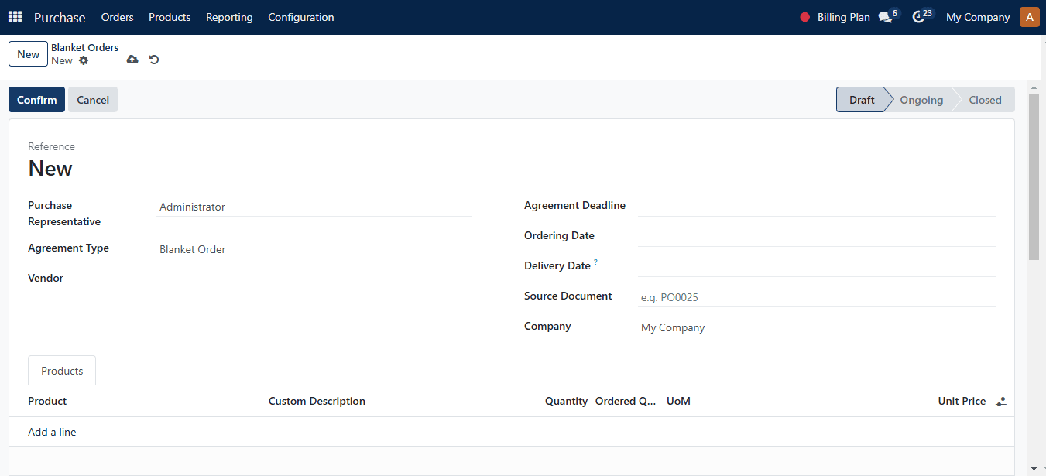Switch company via My Company

pos(978,17)
